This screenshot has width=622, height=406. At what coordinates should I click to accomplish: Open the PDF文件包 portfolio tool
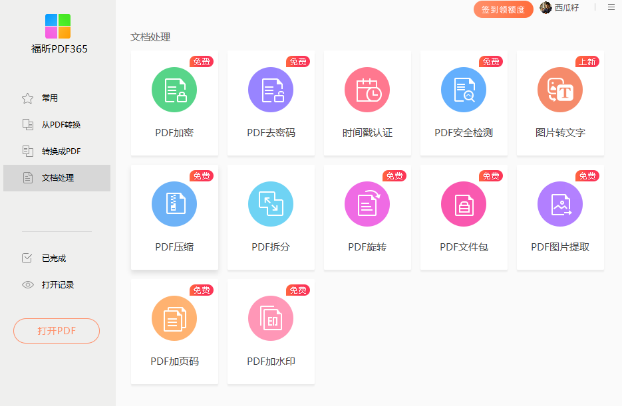point(464,217)
